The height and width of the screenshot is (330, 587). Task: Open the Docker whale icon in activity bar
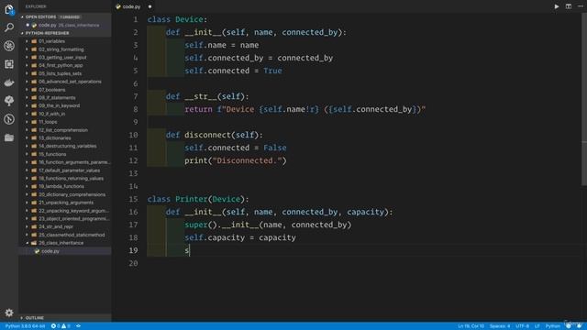tap(9, 82)
